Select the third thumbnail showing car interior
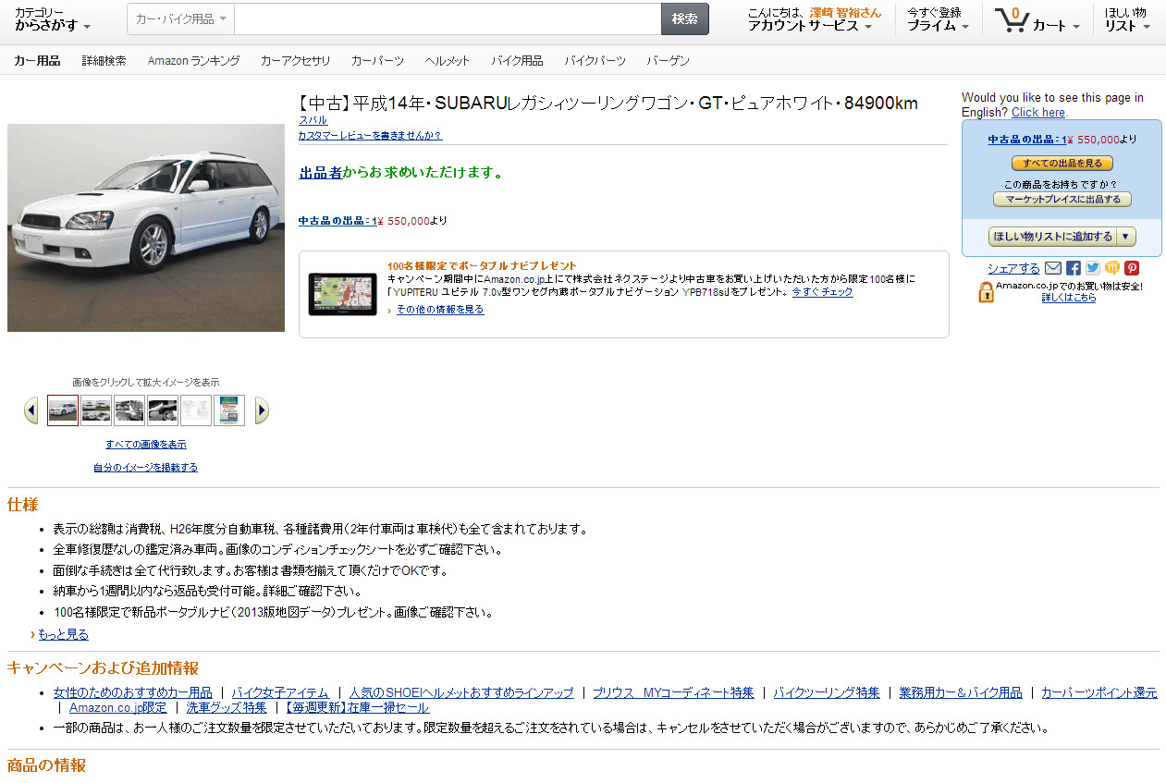This screenshot has width=1166, height=783. (x=129, y=410)
